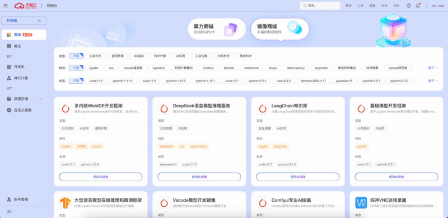Toggle the jupyter feature filter
This screenshot has height=218, width=448.
[x=94, y=68]
